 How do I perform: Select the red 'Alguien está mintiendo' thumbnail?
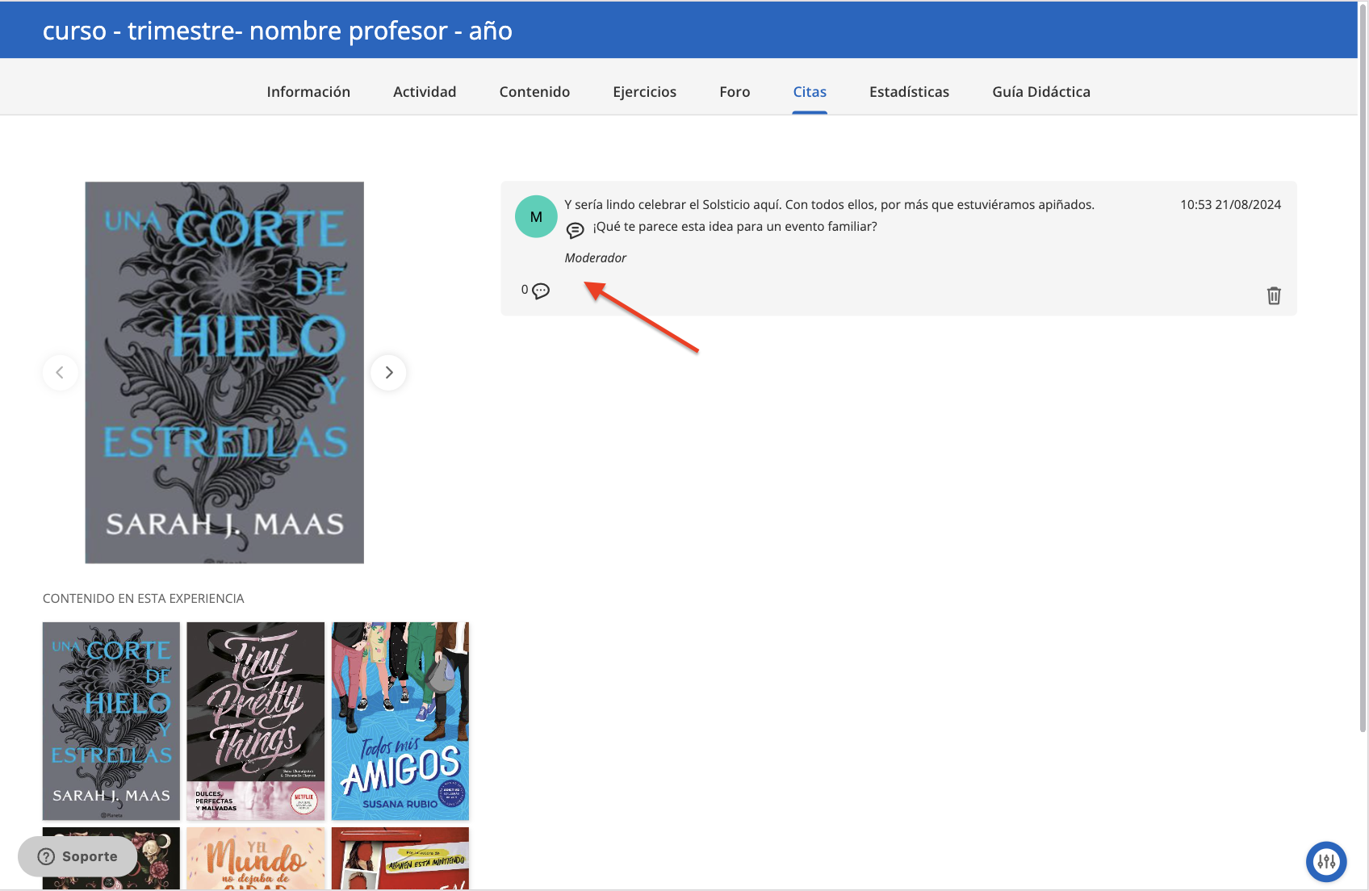click(400, 858)
